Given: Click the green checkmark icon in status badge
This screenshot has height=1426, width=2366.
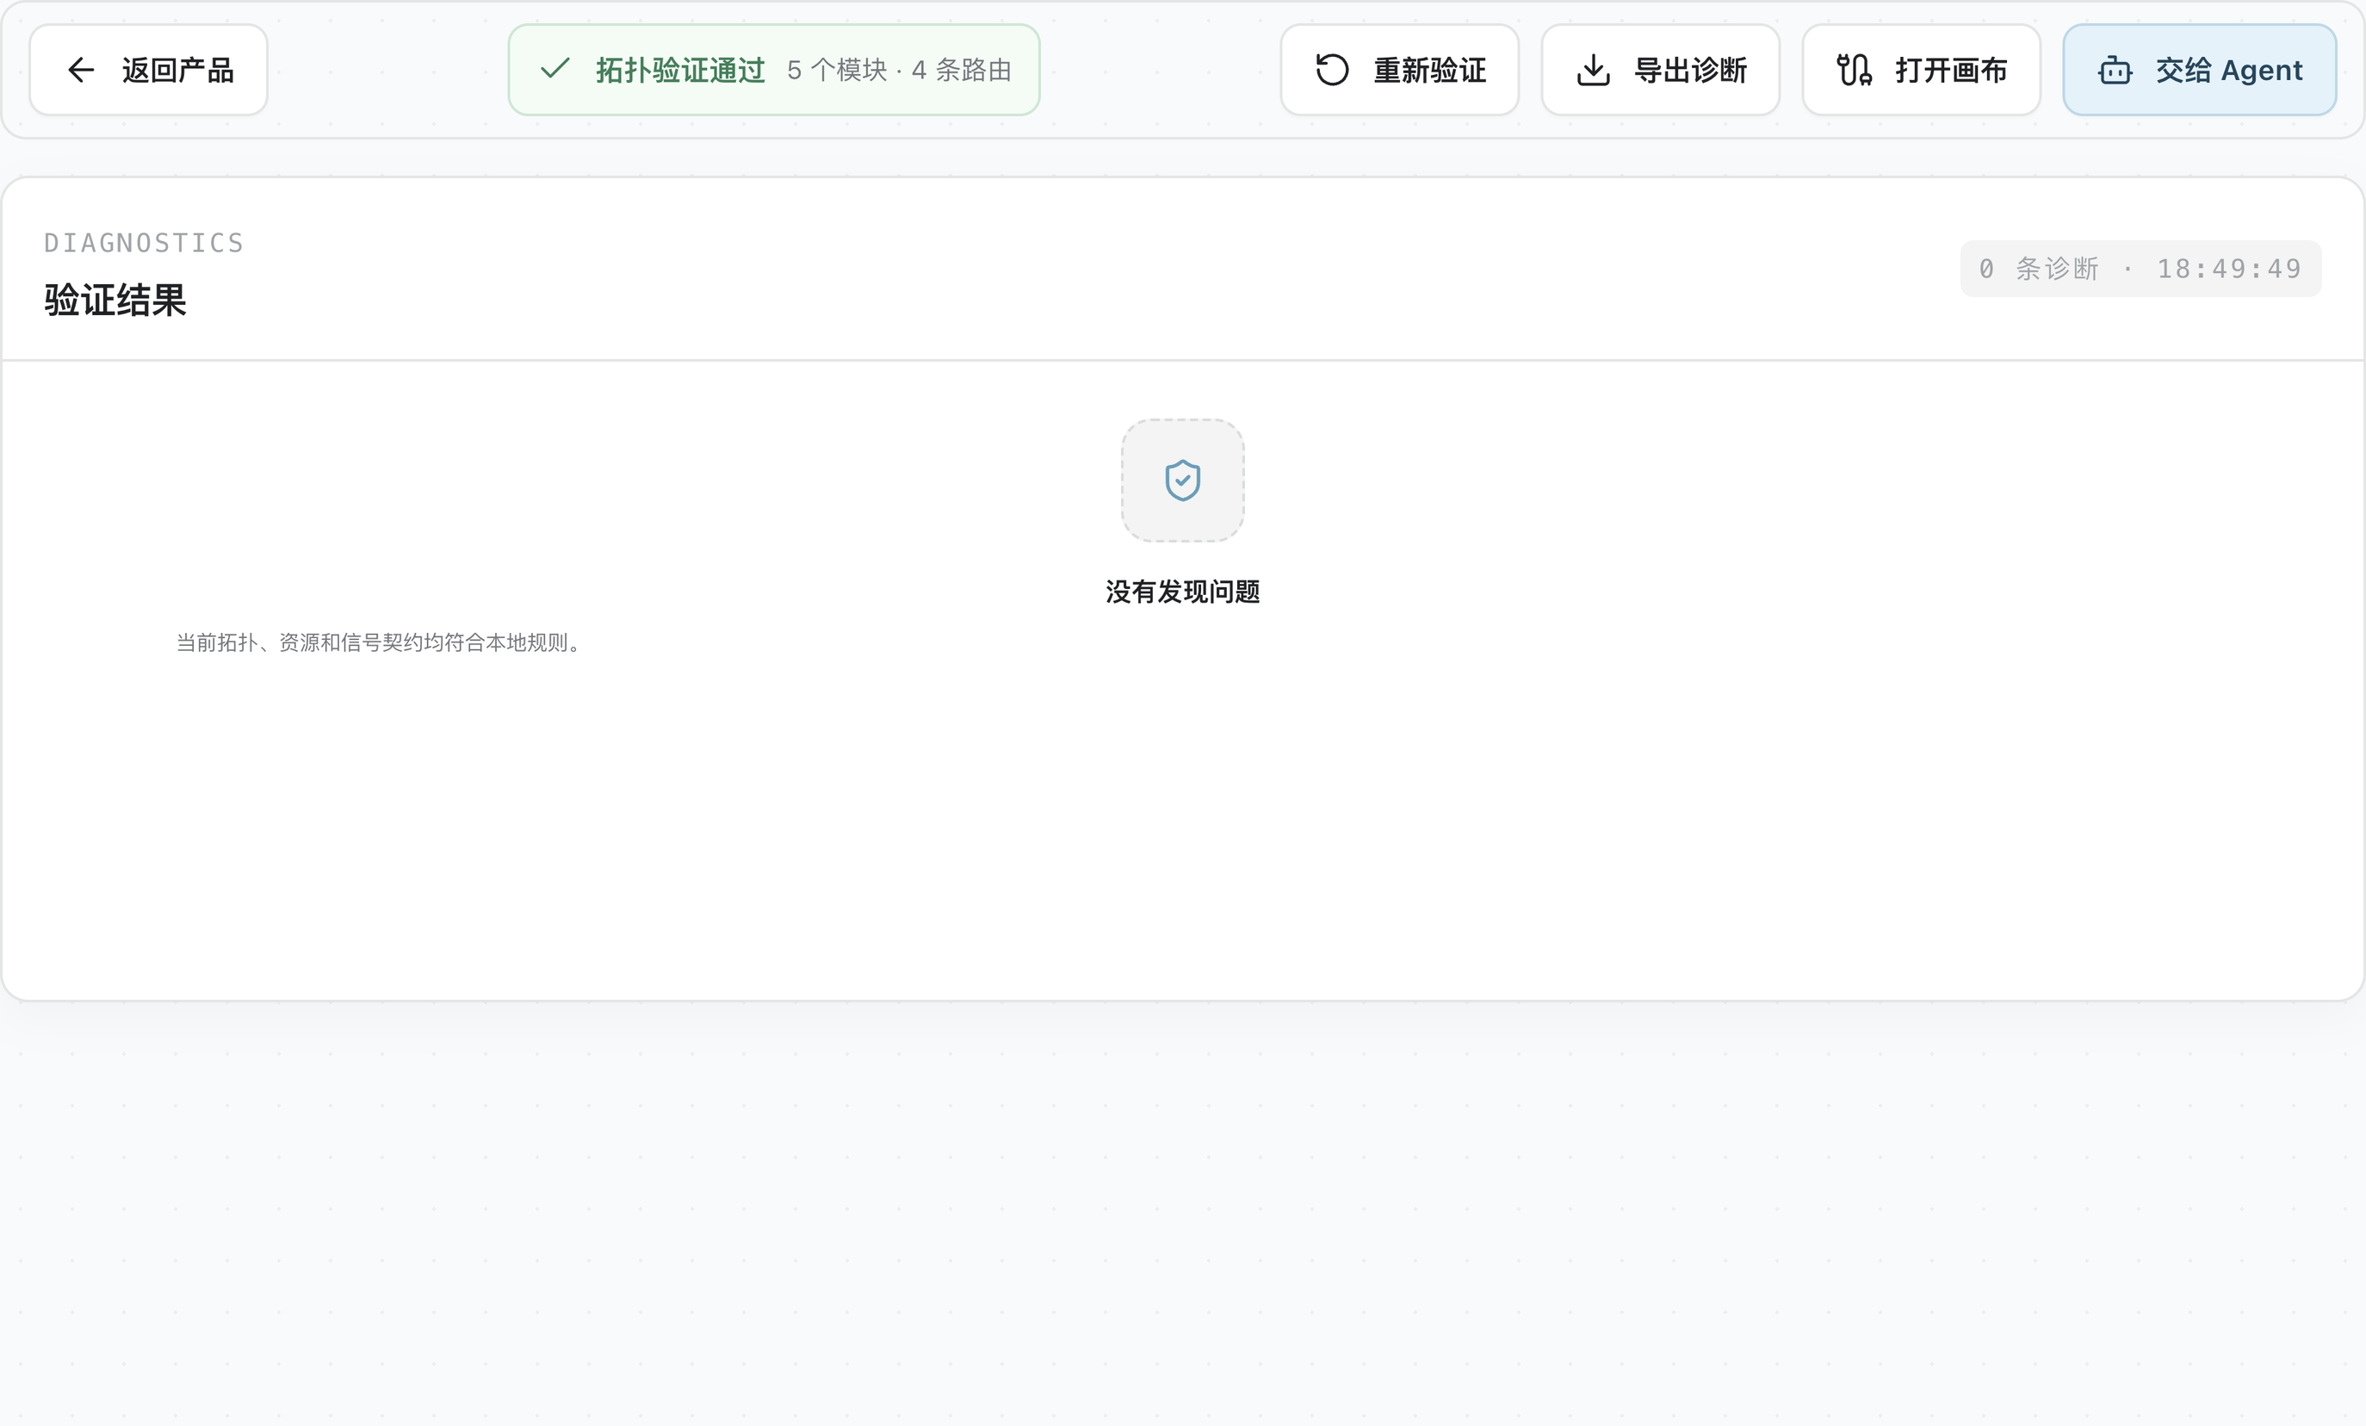Looking at the screenshot, I should [555, 69].
